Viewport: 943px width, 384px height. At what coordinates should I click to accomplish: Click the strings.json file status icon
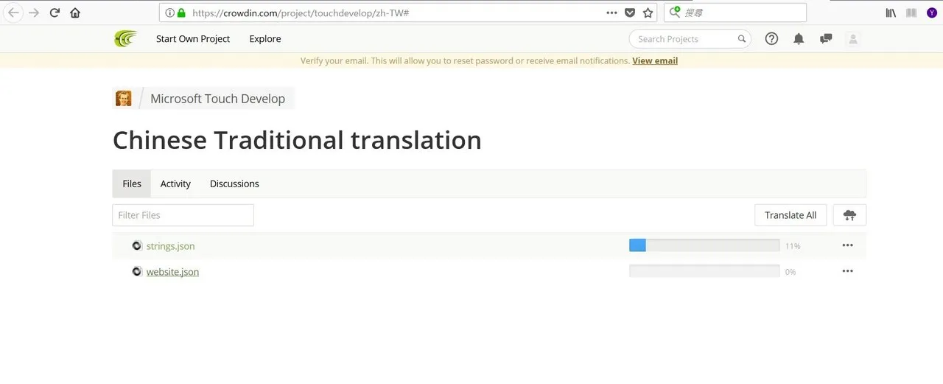136,245
